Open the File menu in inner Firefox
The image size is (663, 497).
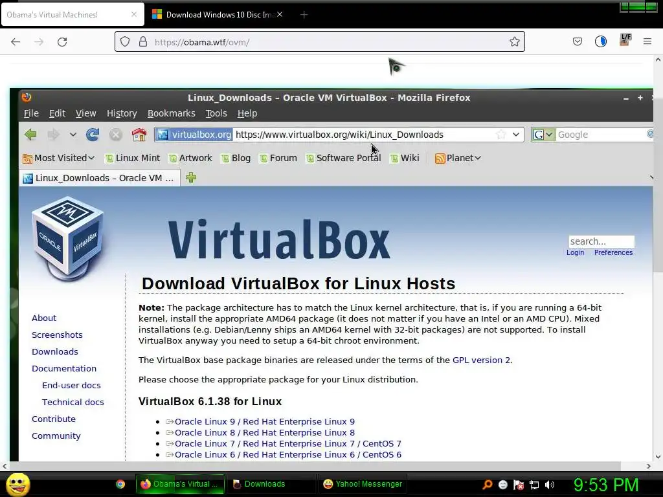point(31,113)
